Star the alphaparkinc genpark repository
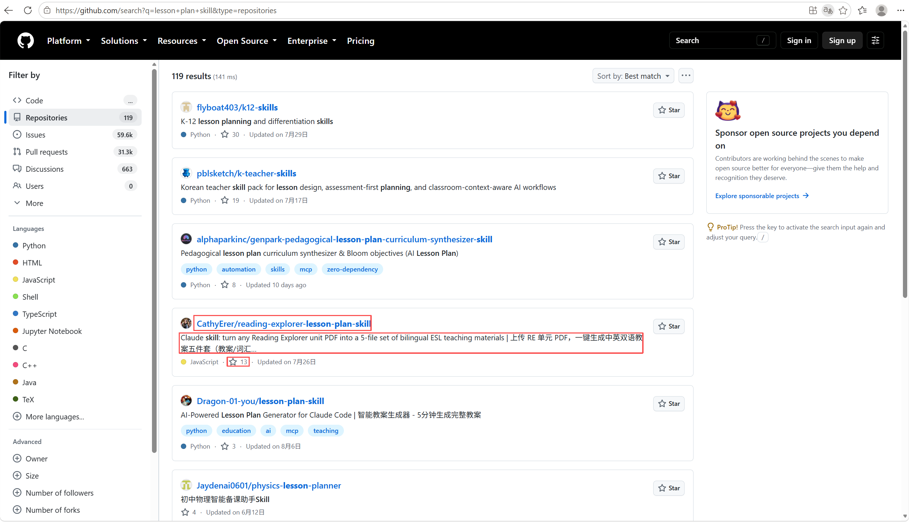909x522 pixels. [669, 242]
